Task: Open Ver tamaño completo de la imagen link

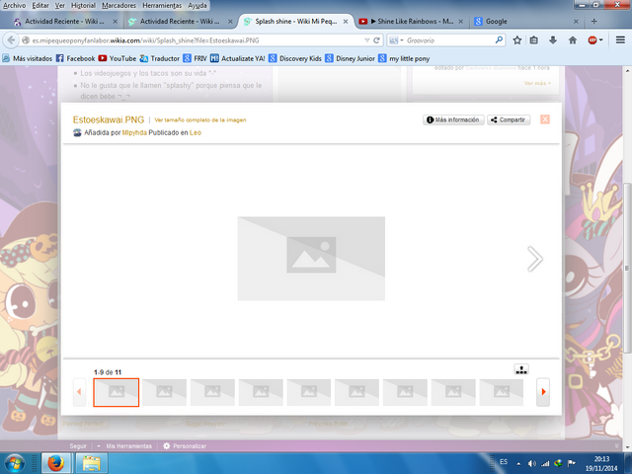Action: (x=200, y=119)
